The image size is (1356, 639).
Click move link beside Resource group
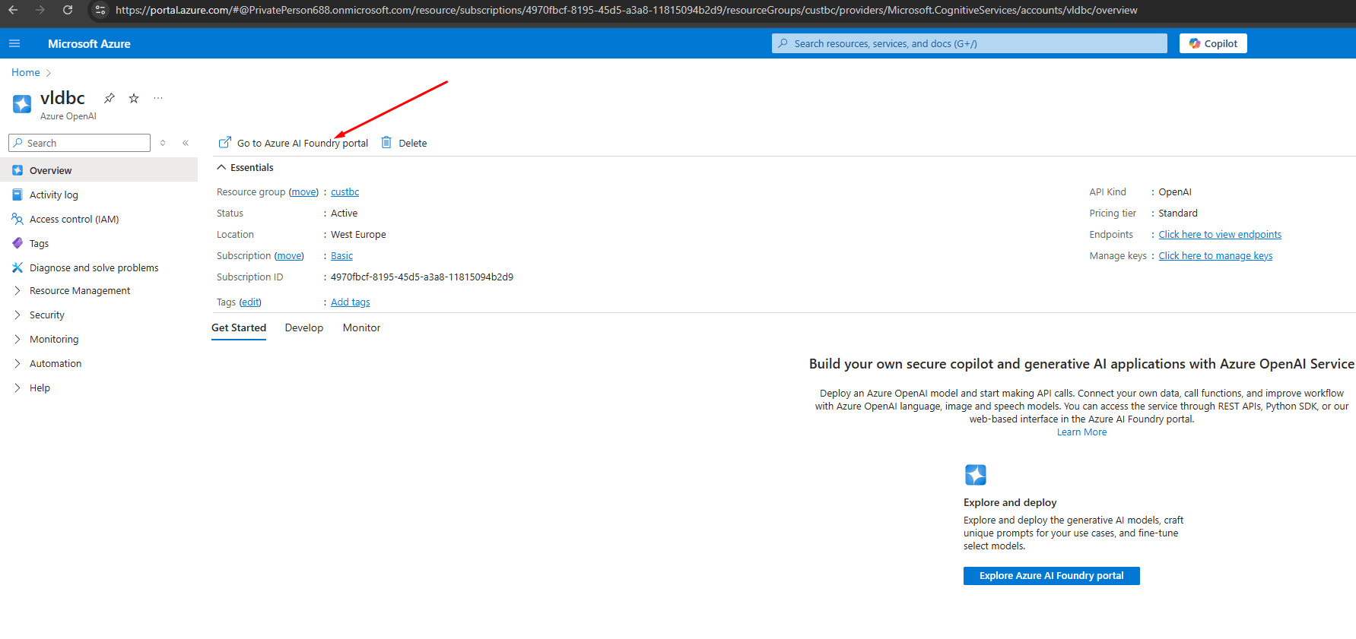tap(303, 192)
